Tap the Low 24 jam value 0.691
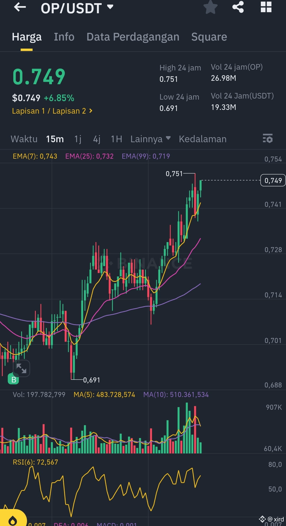286x526 pixels. pos(168,108)
